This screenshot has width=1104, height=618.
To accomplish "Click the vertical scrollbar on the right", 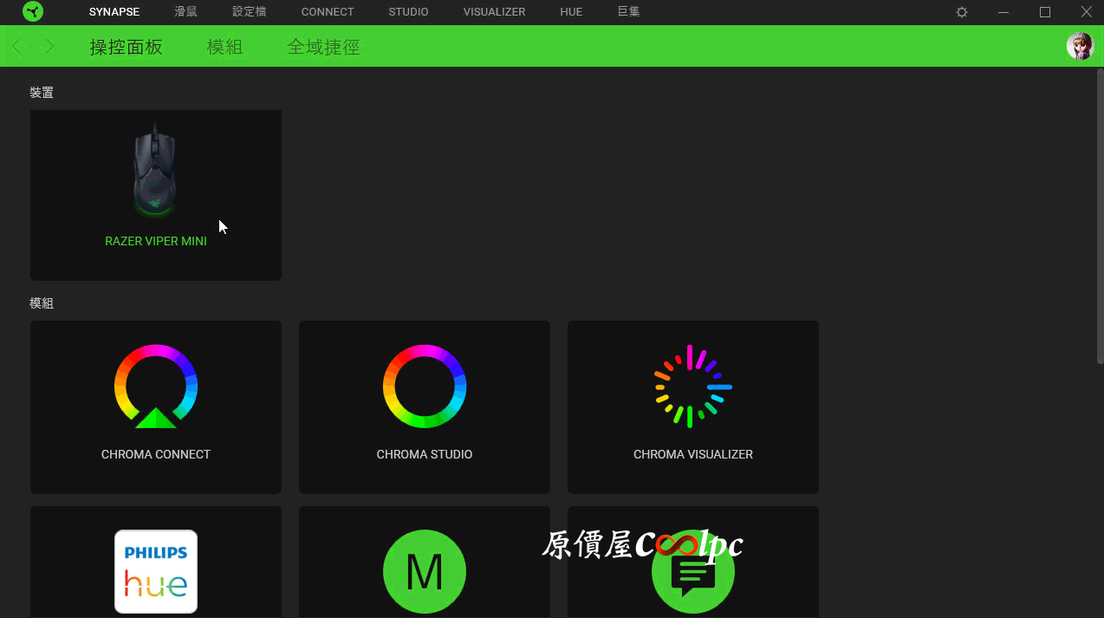I will (1100, 217).
